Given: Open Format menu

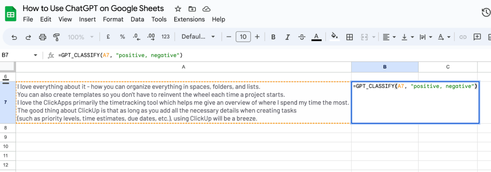Looking at the screenshot, I should click(x=113, y=19).
